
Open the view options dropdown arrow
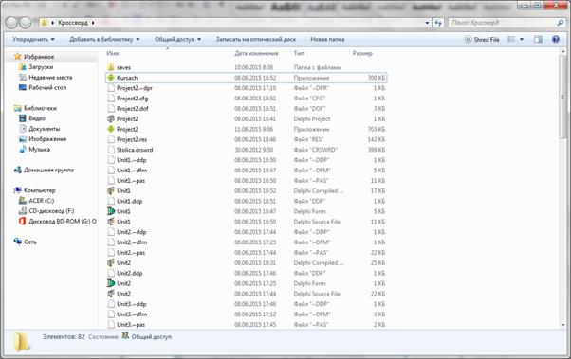coord(522,39)
